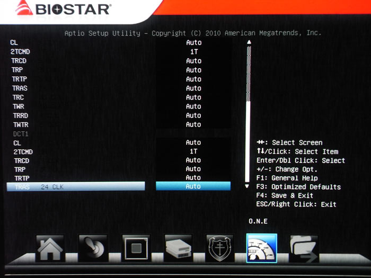Select the TWR setting label
This screenshot has height=278, width=371.
[x=19, y=106]
